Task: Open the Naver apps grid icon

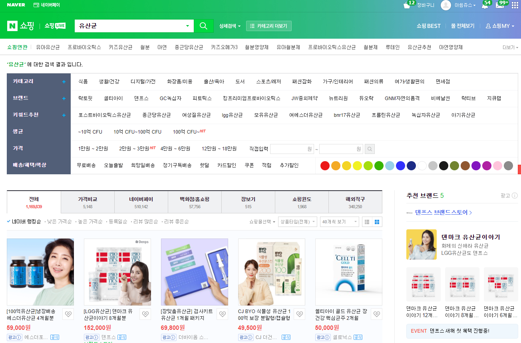Action: [x=515, y=5]
